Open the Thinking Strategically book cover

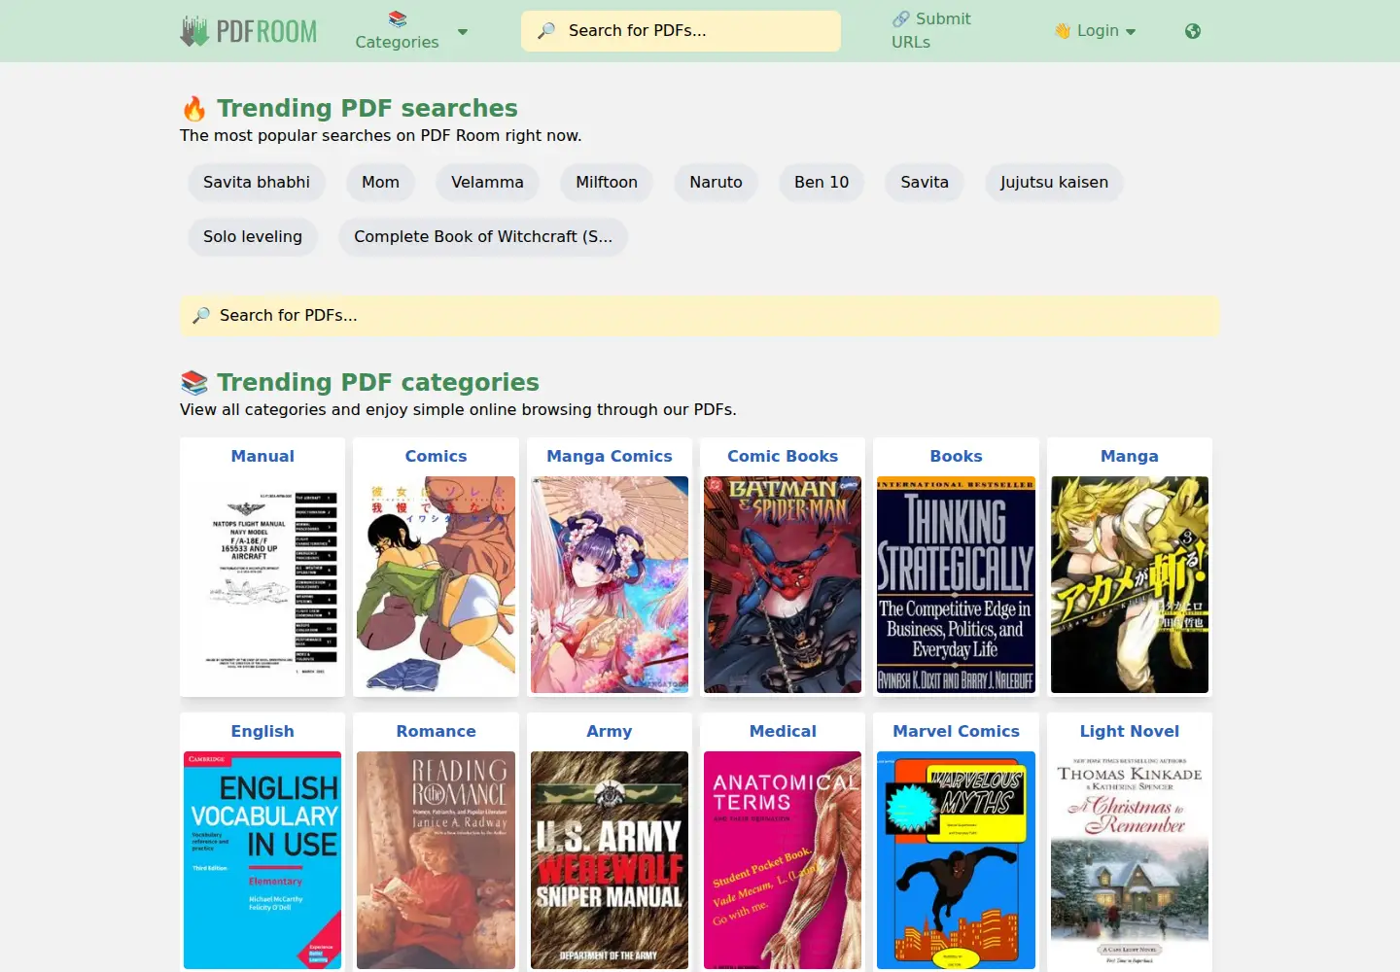pyautogui.click(x=956, y=584)
